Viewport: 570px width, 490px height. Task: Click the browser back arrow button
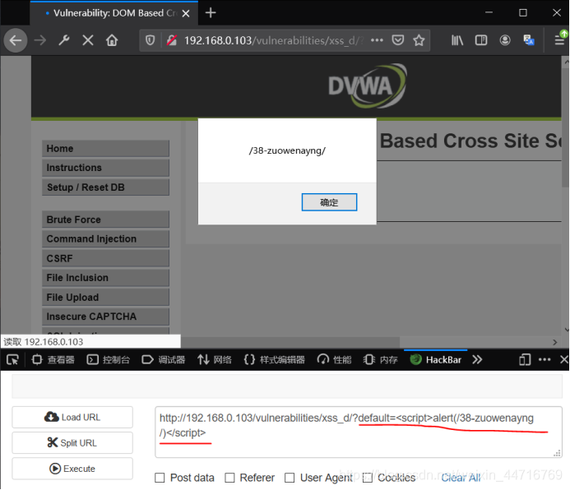tap(16, 40)
